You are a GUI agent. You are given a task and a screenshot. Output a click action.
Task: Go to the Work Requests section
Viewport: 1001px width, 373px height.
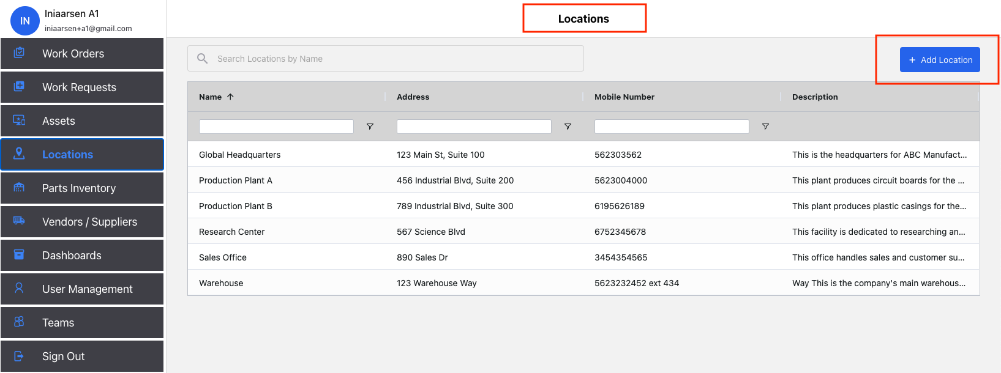[82, 87]
